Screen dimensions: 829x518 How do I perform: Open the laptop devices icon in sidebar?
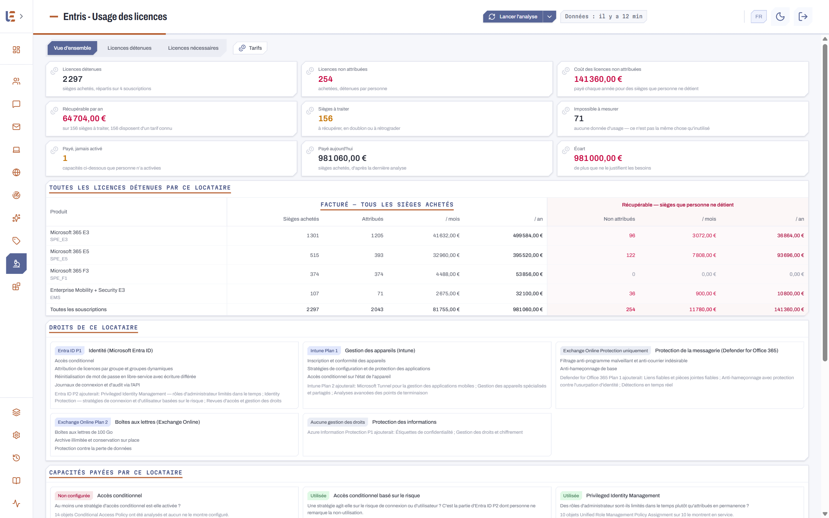[x=16, y=150]
